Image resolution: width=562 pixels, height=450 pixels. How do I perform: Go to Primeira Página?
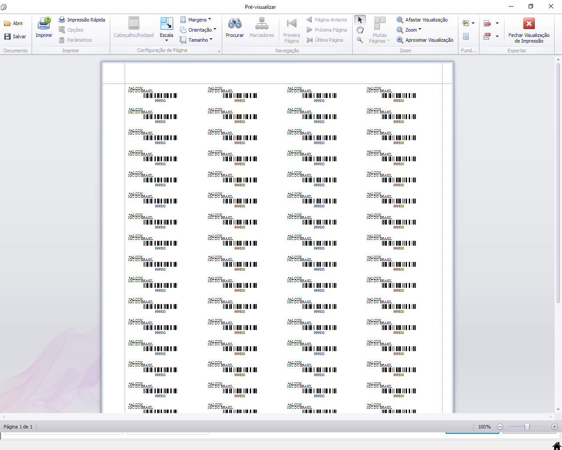(x=292, y=30)
